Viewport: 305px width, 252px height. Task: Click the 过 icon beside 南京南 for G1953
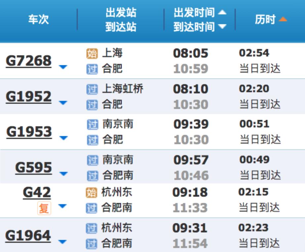coord(93,124)
